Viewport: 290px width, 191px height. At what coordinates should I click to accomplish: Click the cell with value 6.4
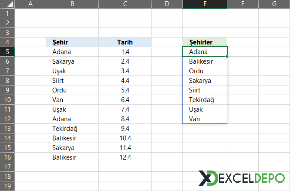pos(125,100)
